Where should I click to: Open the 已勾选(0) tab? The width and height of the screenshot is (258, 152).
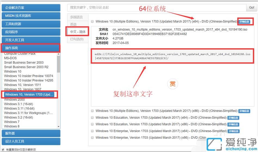click(x=77, y=39)
